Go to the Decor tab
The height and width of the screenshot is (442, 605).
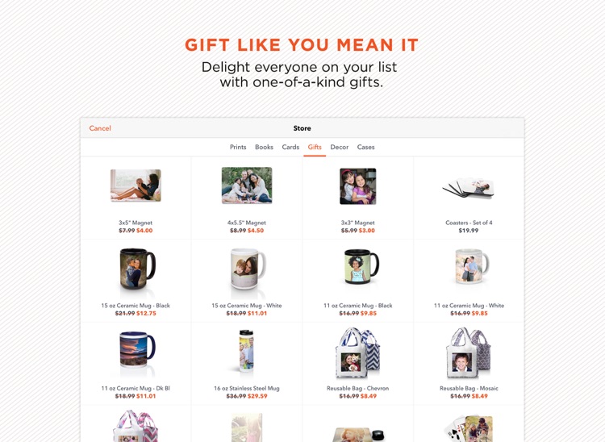[x=339, y=147]
